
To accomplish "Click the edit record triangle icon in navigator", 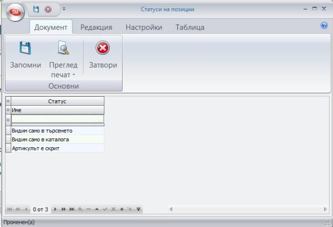I will tap(97, 209).
